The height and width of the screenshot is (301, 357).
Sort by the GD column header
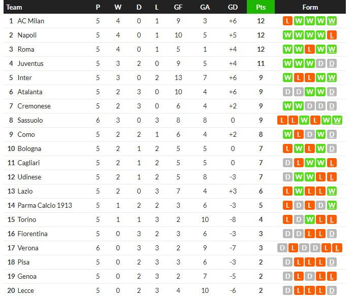(233, 7)
